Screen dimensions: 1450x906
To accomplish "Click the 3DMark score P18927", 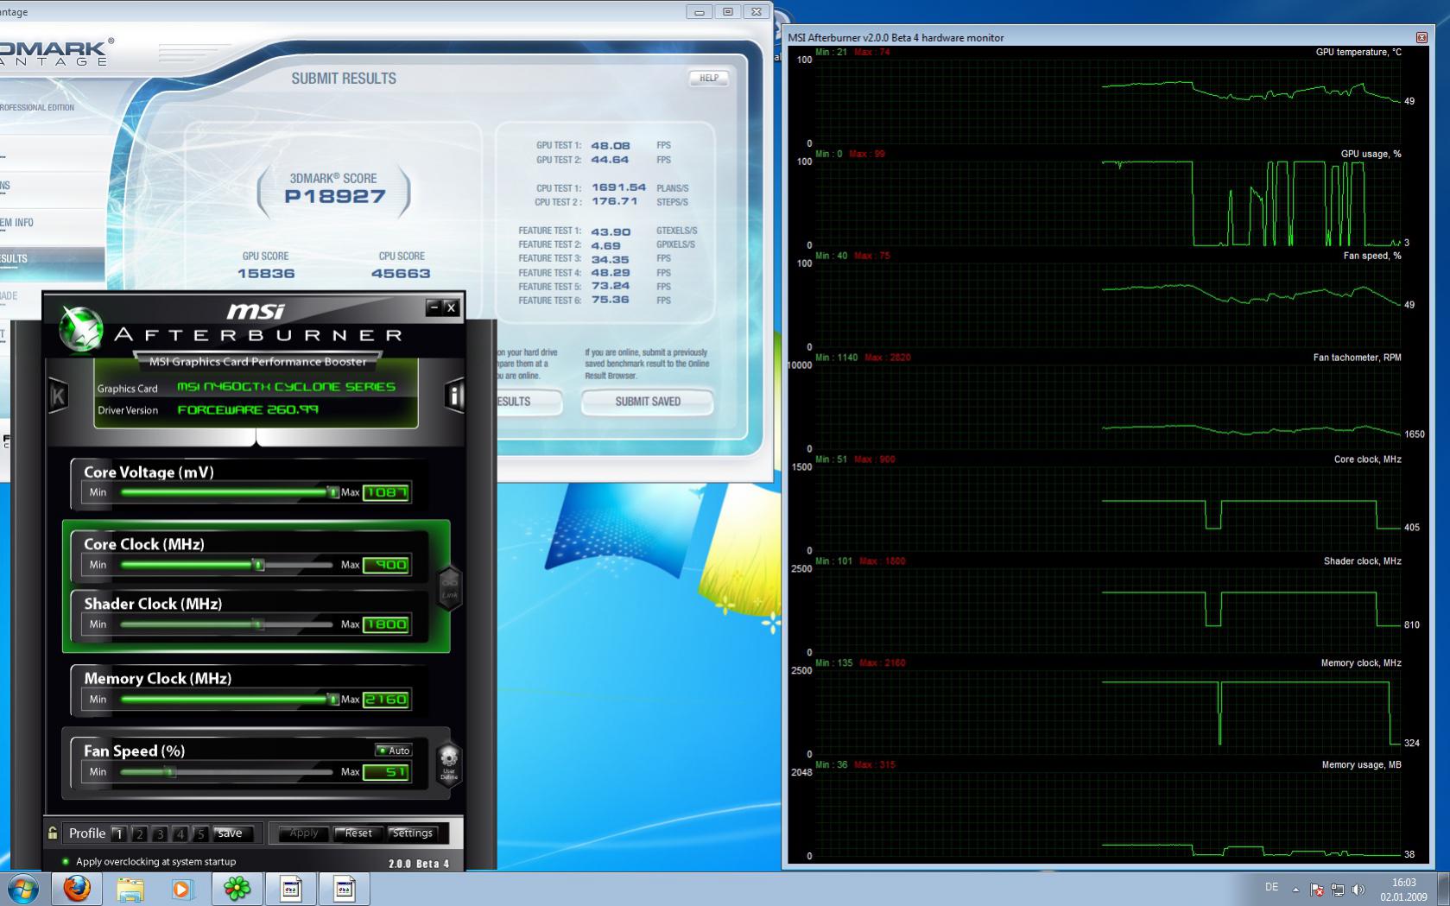I will (335, 197).
